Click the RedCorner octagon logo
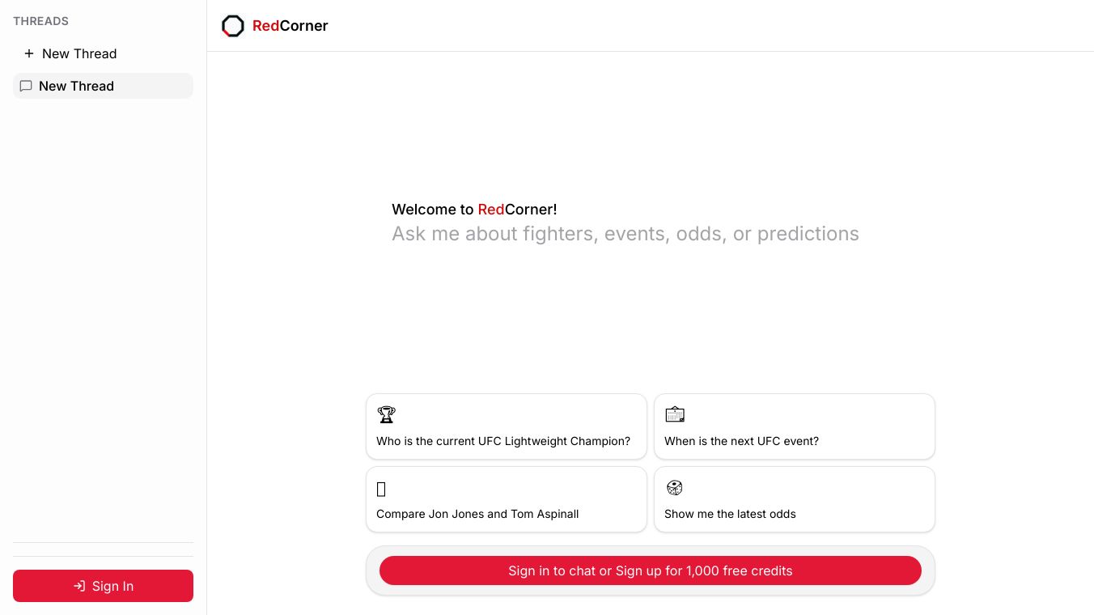 (x=233, y=26)
